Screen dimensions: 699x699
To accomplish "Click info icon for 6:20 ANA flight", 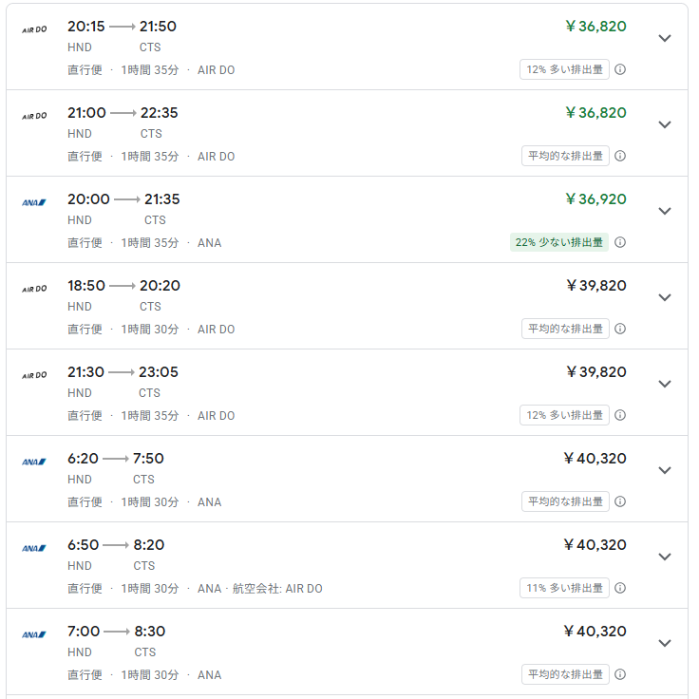I will pyautogui.click(x=620, y=501).
